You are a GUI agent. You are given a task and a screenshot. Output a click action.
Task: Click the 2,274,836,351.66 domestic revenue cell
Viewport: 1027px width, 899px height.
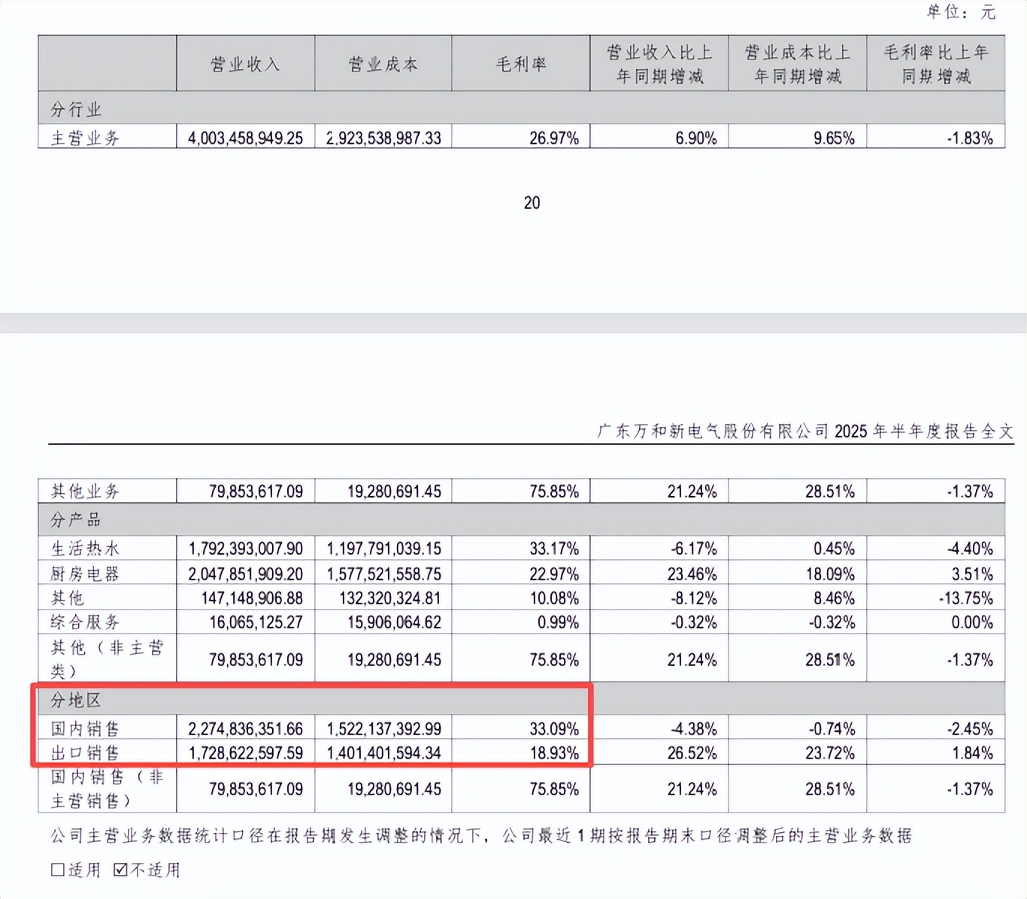pyautogui.click(x=246, y=729)
